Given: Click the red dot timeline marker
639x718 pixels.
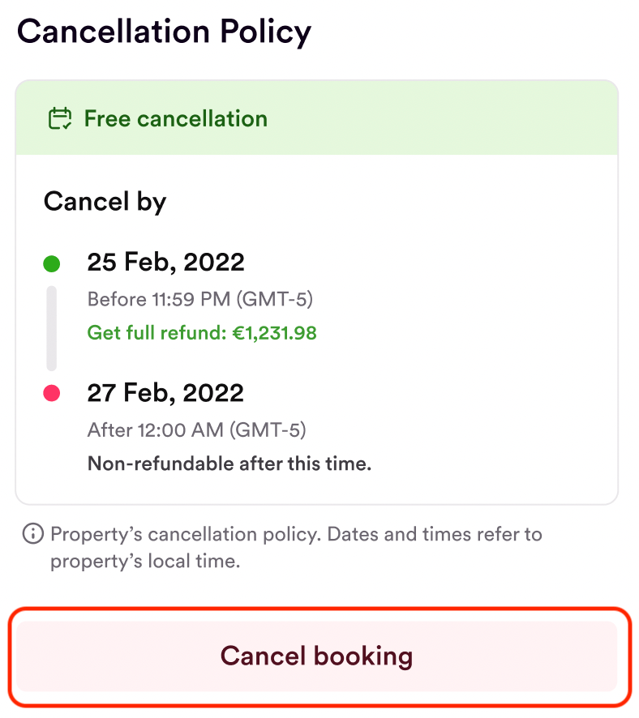Looking at the screenshot, I should point(51,394).
